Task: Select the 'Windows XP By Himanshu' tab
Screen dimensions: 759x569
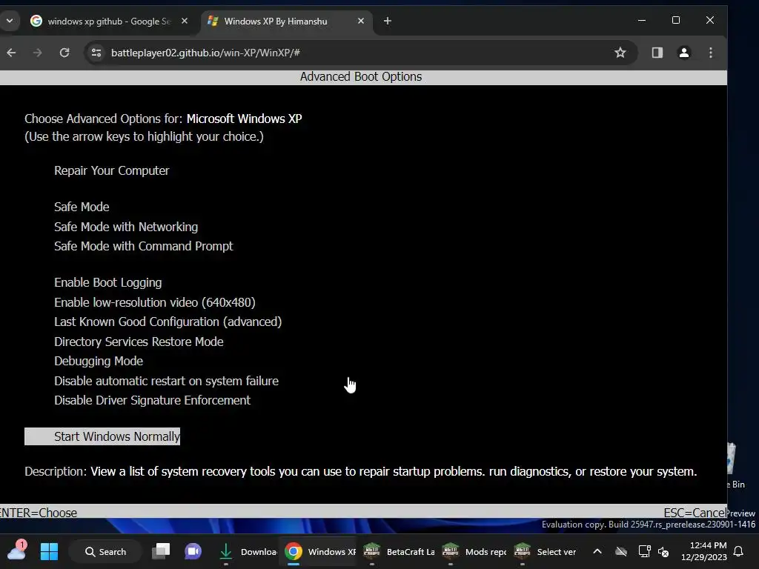Action: 285,21
